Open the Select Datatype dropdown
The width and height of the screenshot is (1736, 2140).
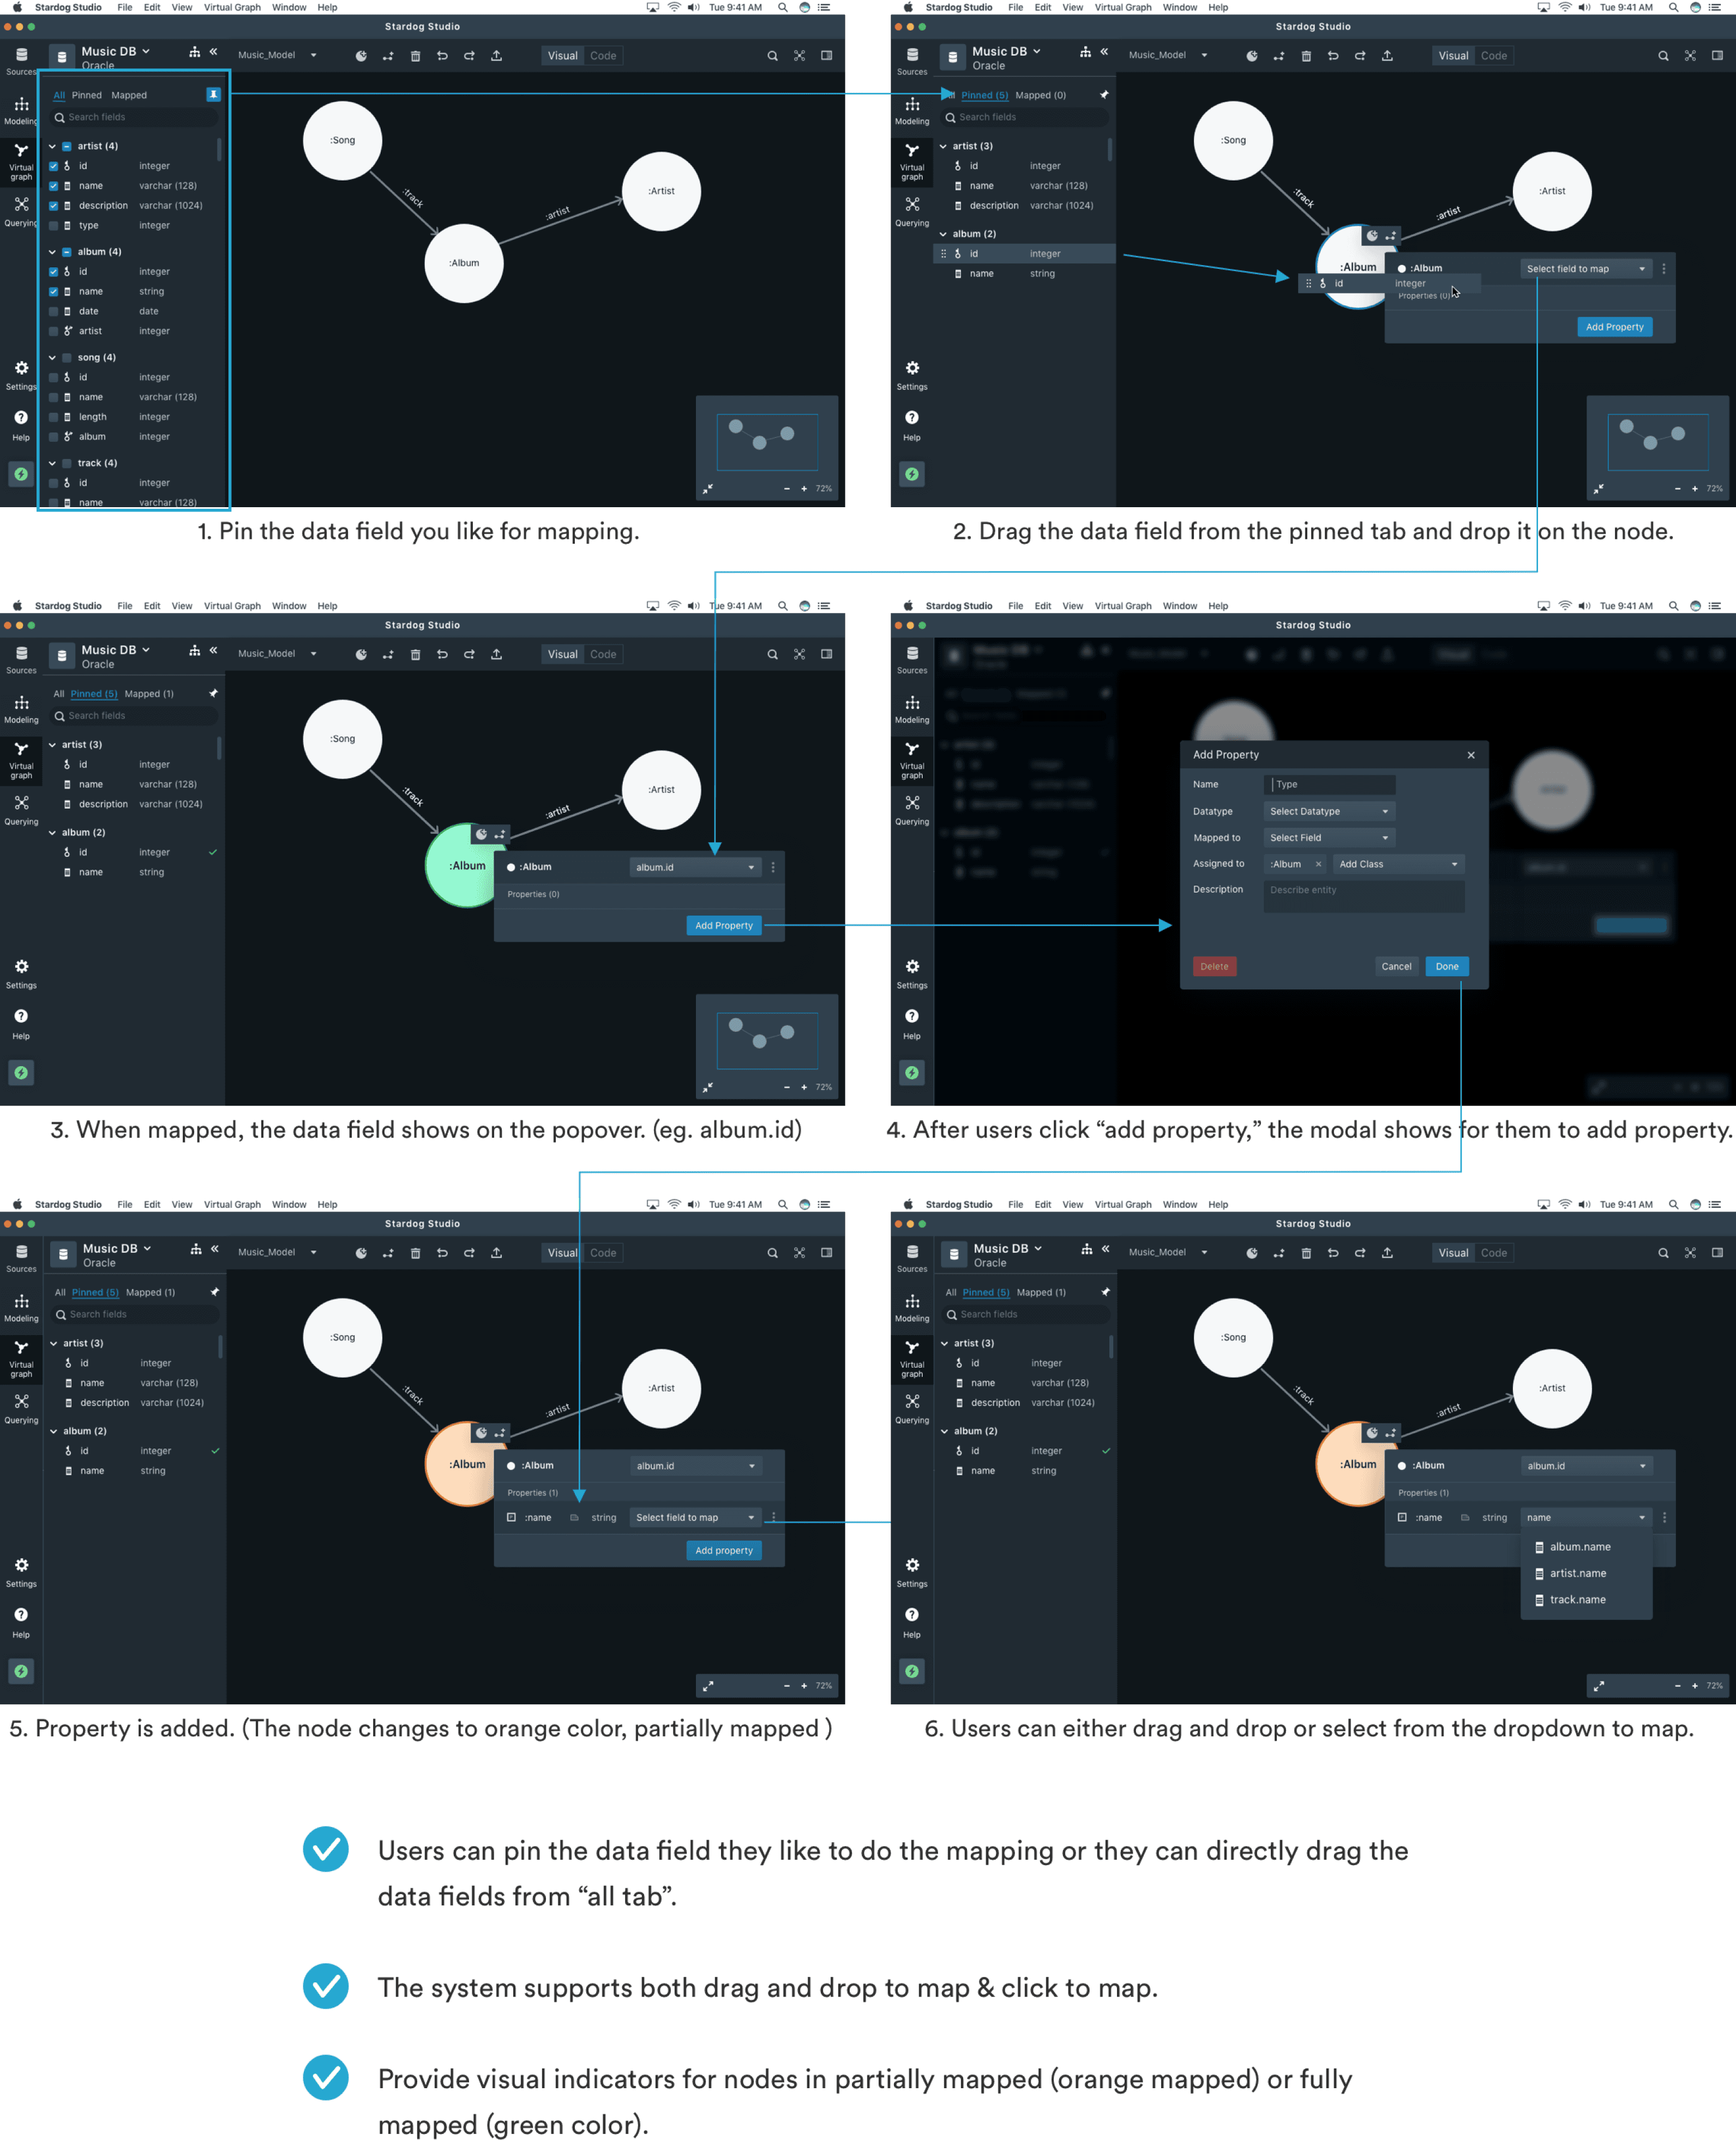[x=1328, y=811]
